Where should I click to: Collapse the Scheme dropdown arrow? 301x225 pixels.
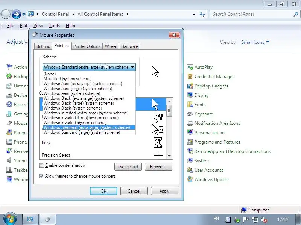point(132,67)
